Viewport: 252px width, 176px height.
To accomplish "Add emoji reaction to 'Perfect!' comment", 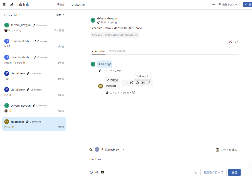I will click(x=137, y=83).
